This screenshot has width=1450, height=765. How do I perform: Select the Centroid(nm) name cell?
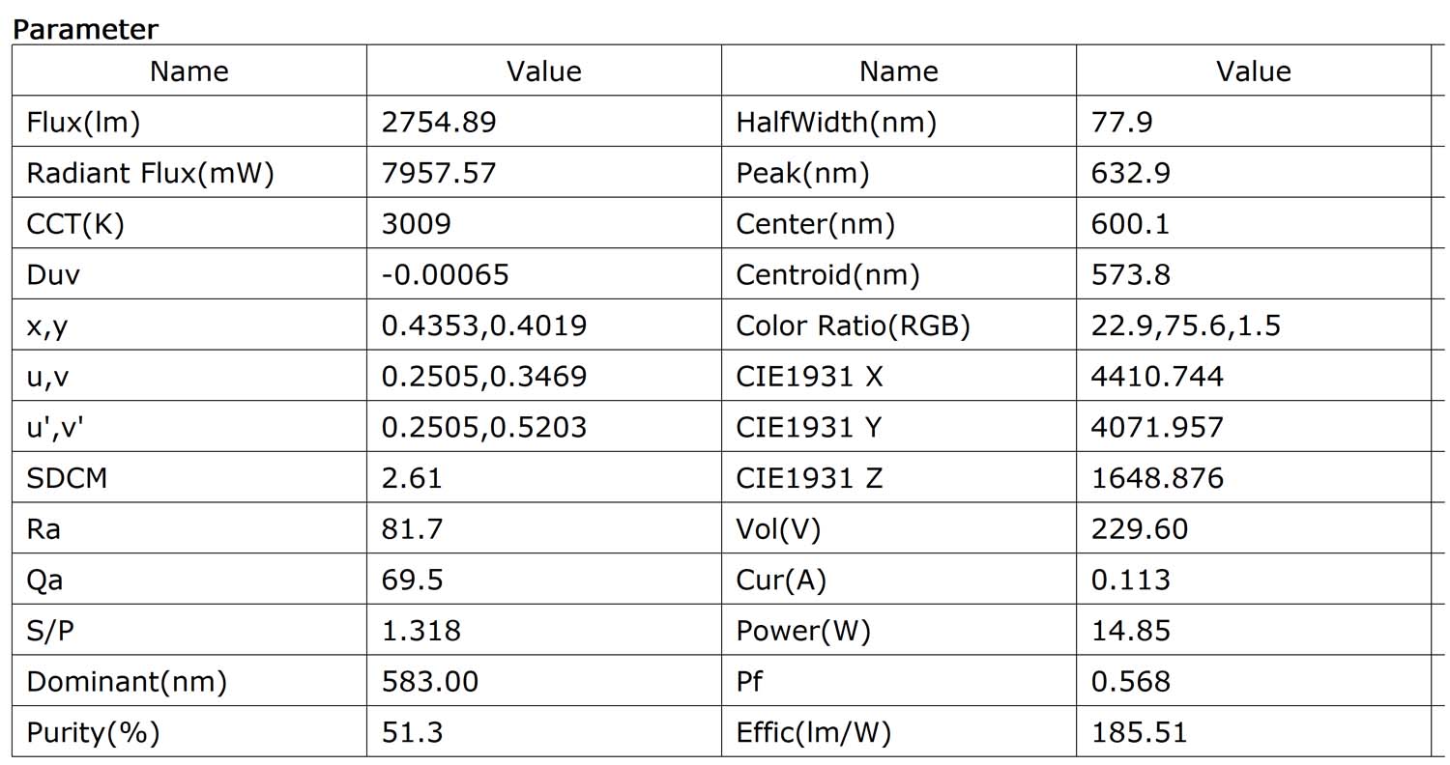827,275
